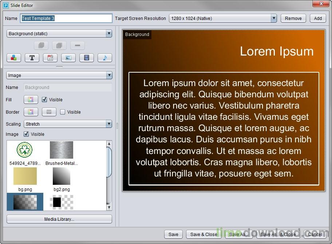Open the Fill color picker swatch
Screen dimensions: 332x244
point(31,99)
